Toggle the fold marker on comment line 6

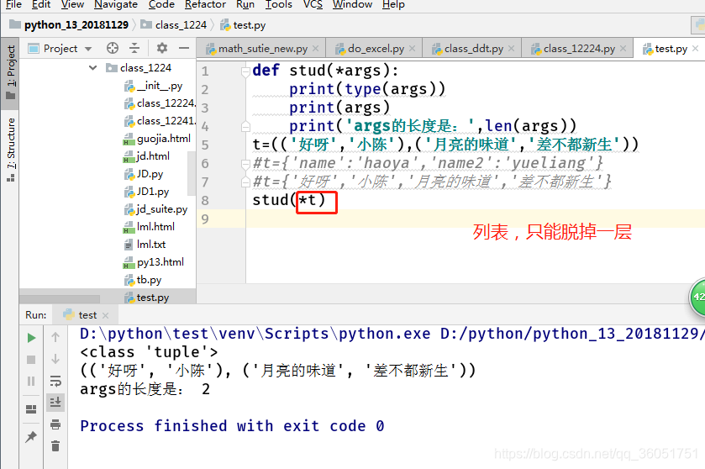click(x=245, y=164)
